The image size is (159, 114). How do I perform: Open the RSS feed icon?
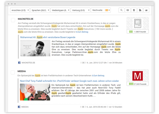pos(140,10)
